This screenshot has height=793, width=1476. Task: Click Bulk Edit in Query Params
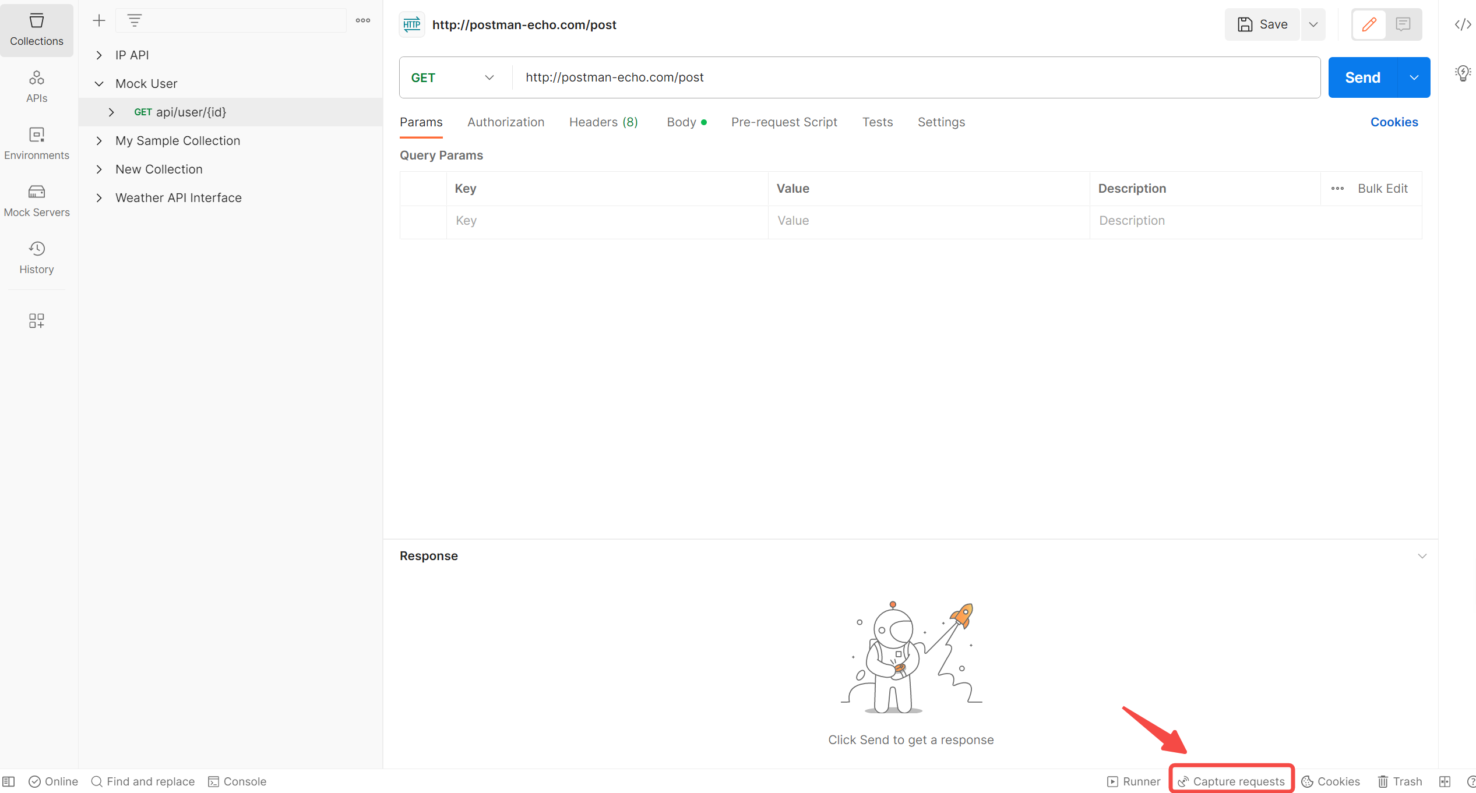tap(1382, 189)
